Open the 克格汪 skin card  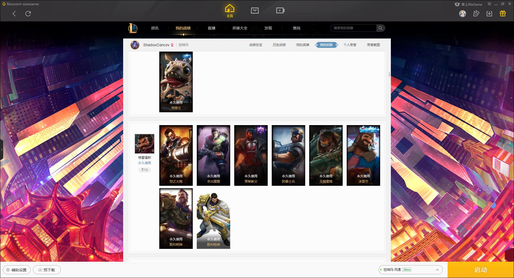[176, 82]
